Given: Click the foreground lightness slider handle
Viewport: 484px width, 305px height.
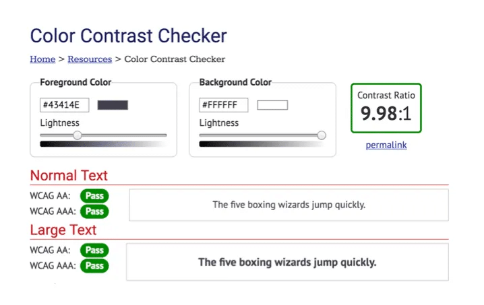Looking at the screenshot, I should tap(78, 135).
